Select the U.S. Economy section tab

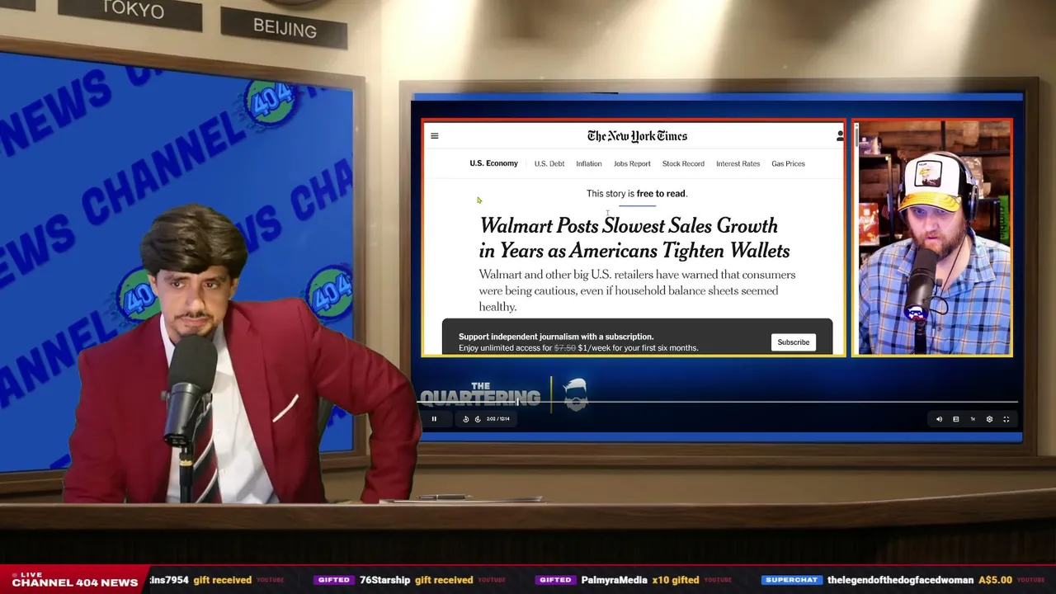click(x=493, y=163)
